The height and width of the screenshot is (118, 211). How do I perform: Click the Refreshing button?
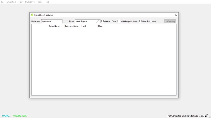point(170,21)
